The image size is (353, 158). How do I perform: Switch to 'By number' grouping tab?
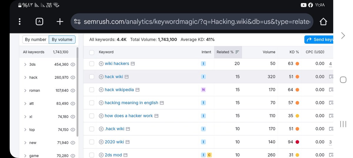click(36, 40)
